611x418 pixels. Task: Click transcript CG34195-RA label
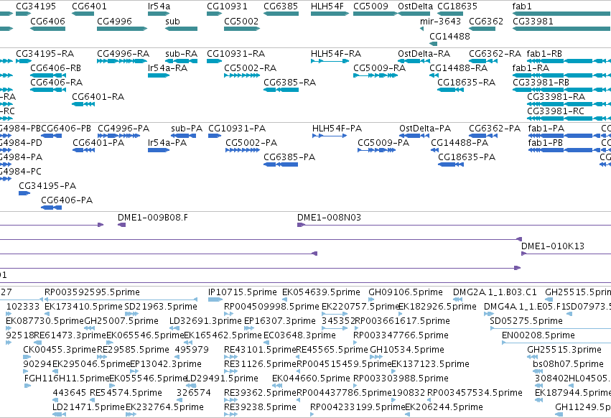[x=45, y=53]
